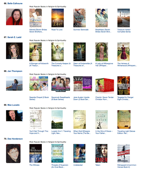Click Treasure Harbor Complete Series title

click(x=124, y=31)
